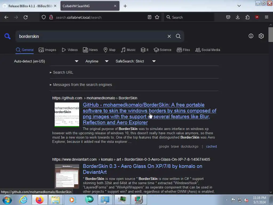Open GitHub mohamedkomalo/BorderSkin result link
Image resolution: width=273 pixels, height=205 pixels.
(x=149, y=113)
